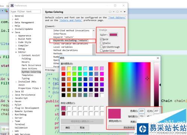
Task: Expand the Java EE node
Action: click(13, 92)
